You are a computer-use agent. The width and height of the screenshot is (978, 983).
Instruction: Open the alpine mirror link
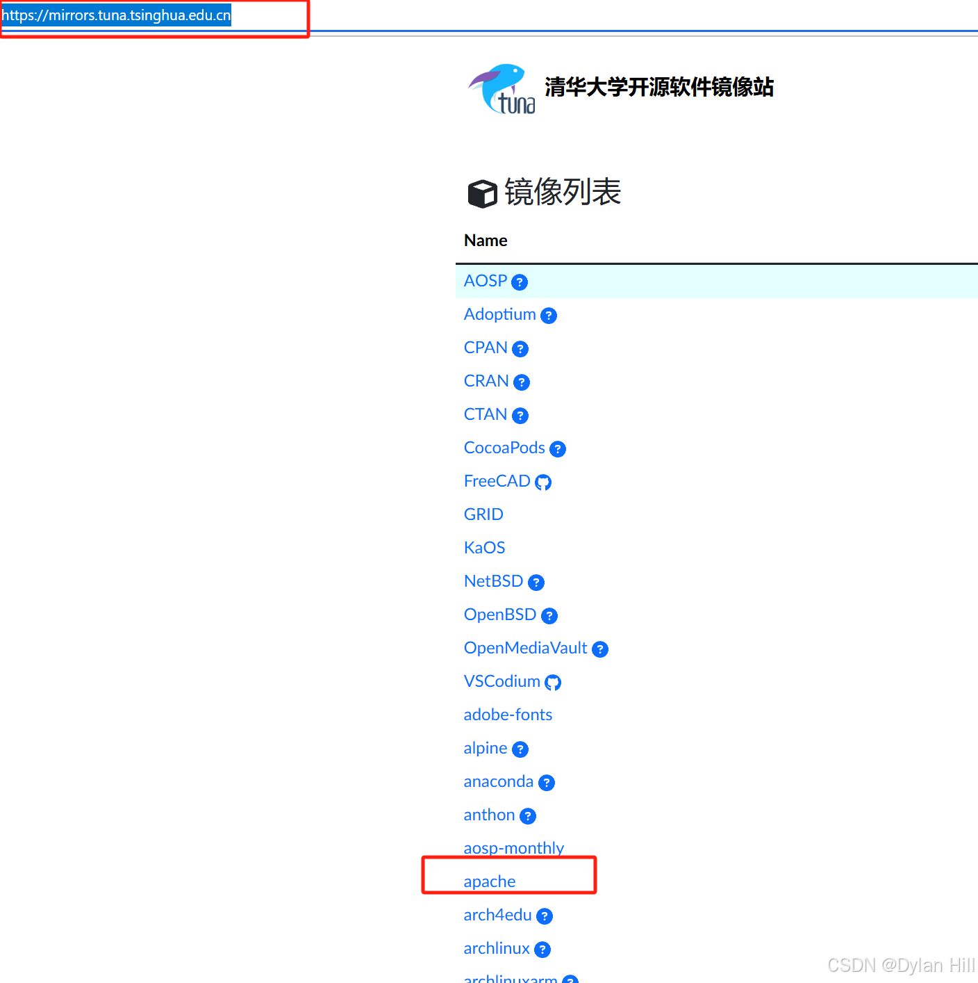[486, 749]
